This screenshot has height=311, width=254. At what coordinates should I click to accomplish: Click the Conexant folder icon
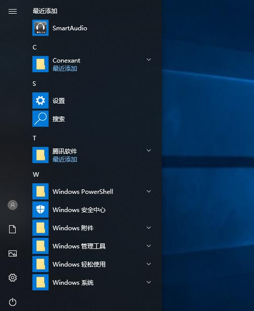pos(40,64)
